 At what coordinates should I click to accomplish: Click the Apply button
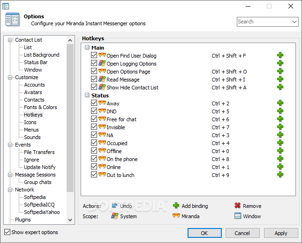(x=281, y=233)
